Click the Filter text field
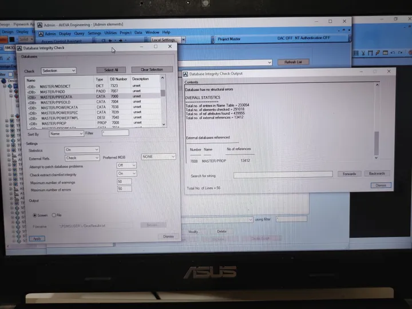 coord(116,133)
